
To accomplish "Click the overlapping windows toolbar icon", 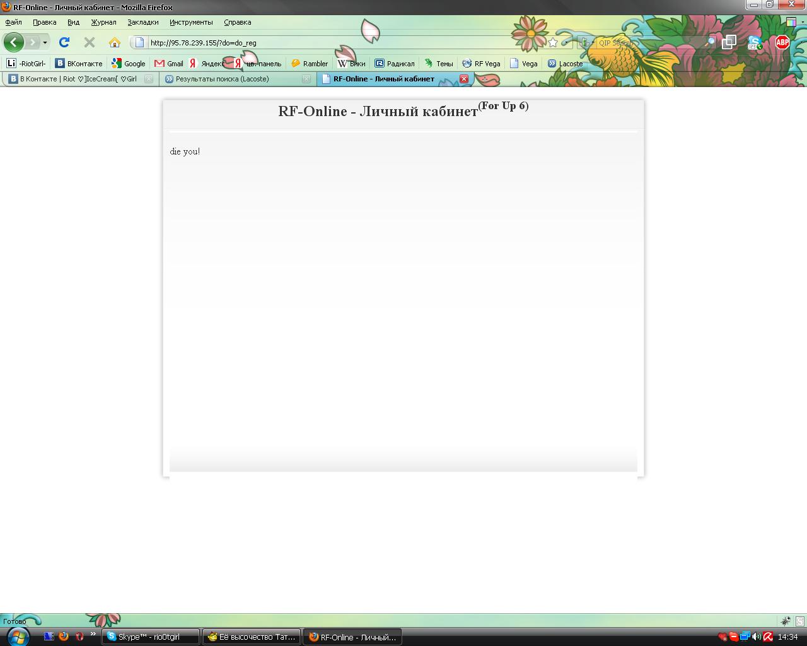I will pos(729,42).
